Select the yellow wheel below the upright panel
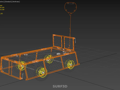Screen dimensions: 120x90 (69, 64)
